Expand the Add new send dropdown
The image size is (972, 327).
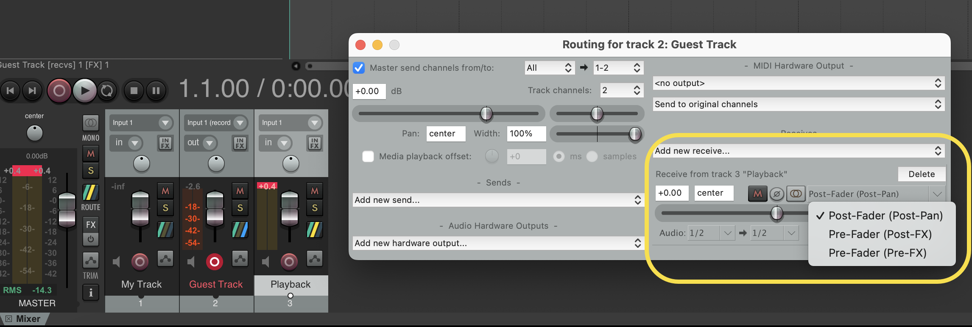(x=498, y=200)
